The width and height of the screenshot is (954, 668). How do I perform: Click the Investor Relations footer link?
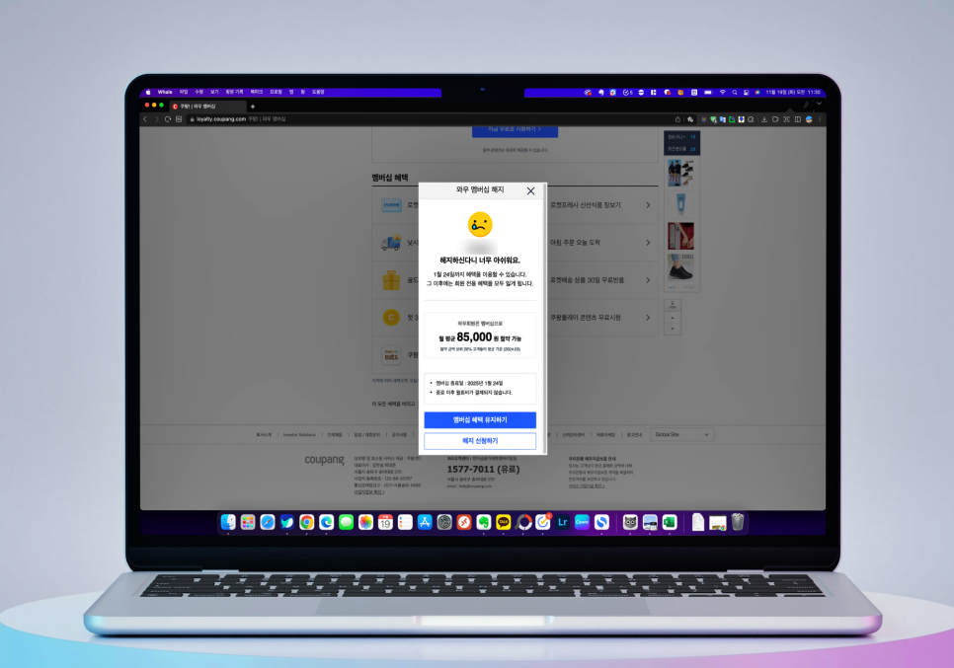299,434
